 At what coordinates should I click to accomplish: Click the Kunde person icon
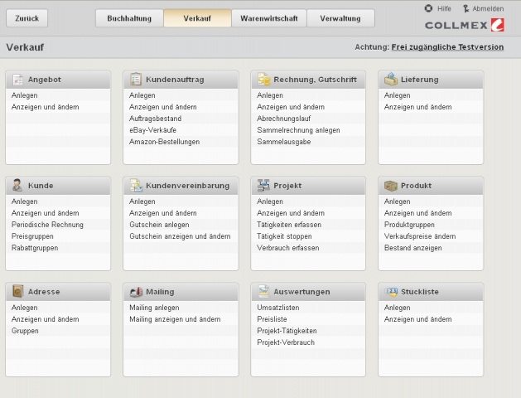pos(17,186)
